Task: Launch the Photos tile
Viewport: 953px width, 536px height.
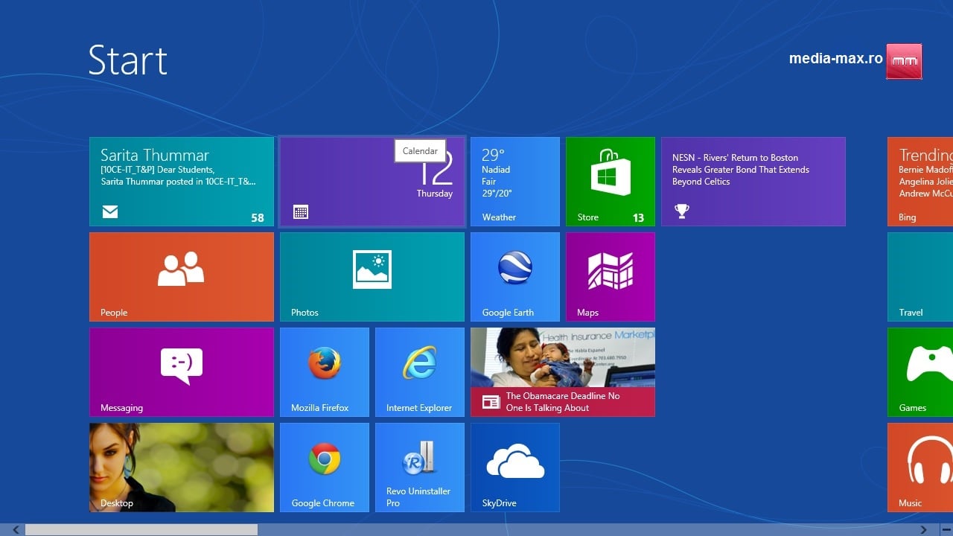Action: (x=372, y=277)
